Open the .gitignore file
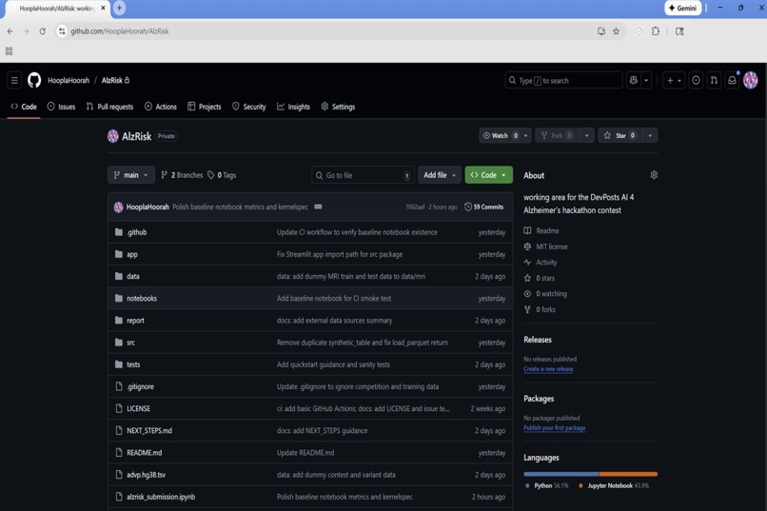Image resolution: width=767 pixels, height=511 pixels. (141, 386)
